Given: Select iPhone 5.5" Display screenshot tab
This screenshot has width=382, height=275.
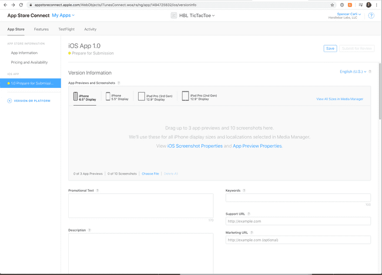Looking at the screenshot, I should pos(117,97).
